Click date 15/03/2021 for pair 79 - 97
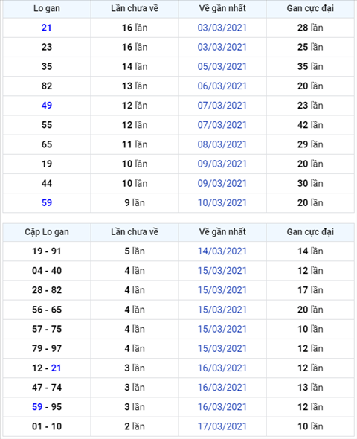 click(x=222, y=348)
